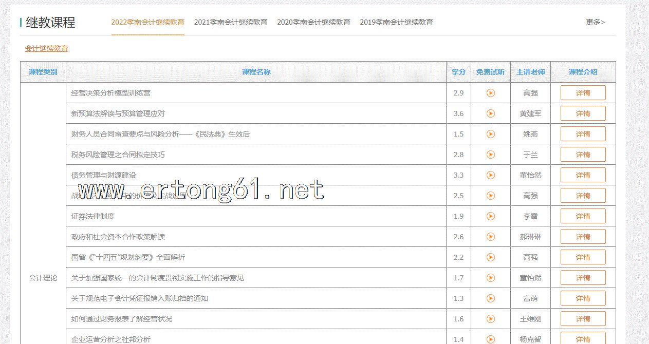
Task: Select the 2019孝南会计继续教育 tab
Action: click(x=396, y=22)
